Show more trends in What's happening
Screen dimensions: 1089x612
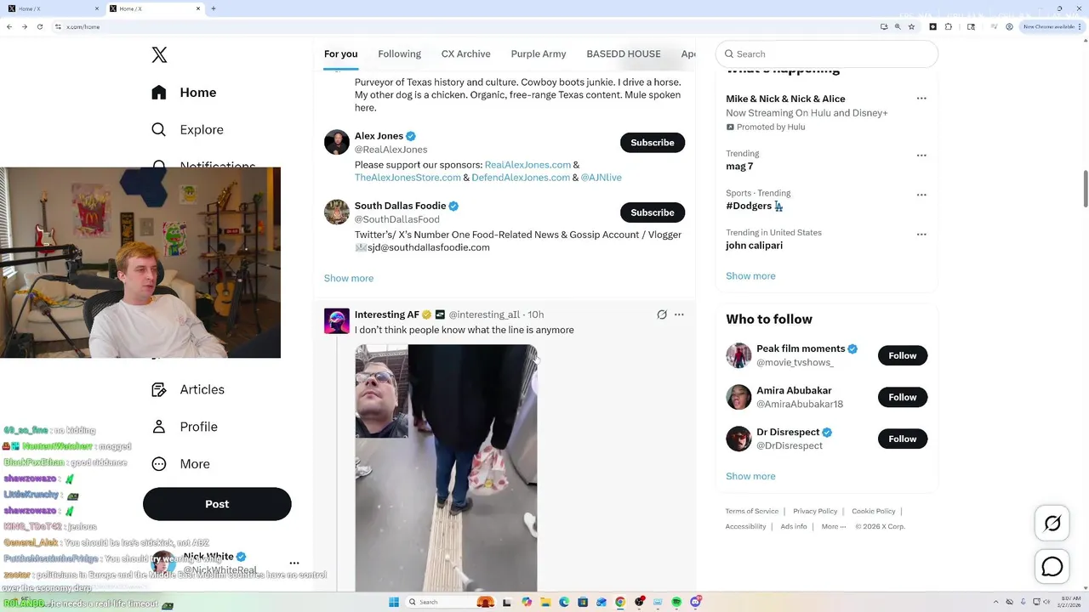(750, 276)
